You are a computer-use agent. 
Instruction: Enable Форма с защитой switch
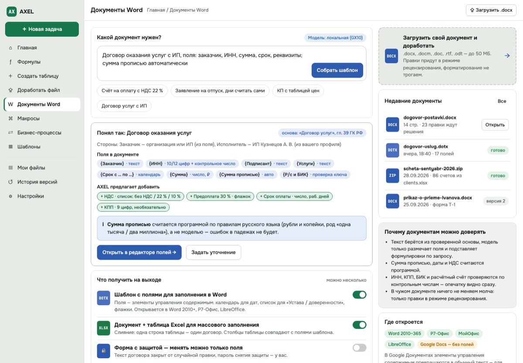click(x=360, y=348)
